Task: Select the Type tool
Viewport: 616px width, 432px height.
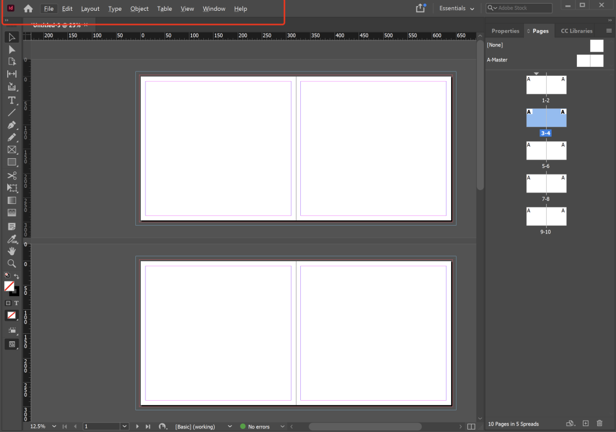Action: pos(11,100)
